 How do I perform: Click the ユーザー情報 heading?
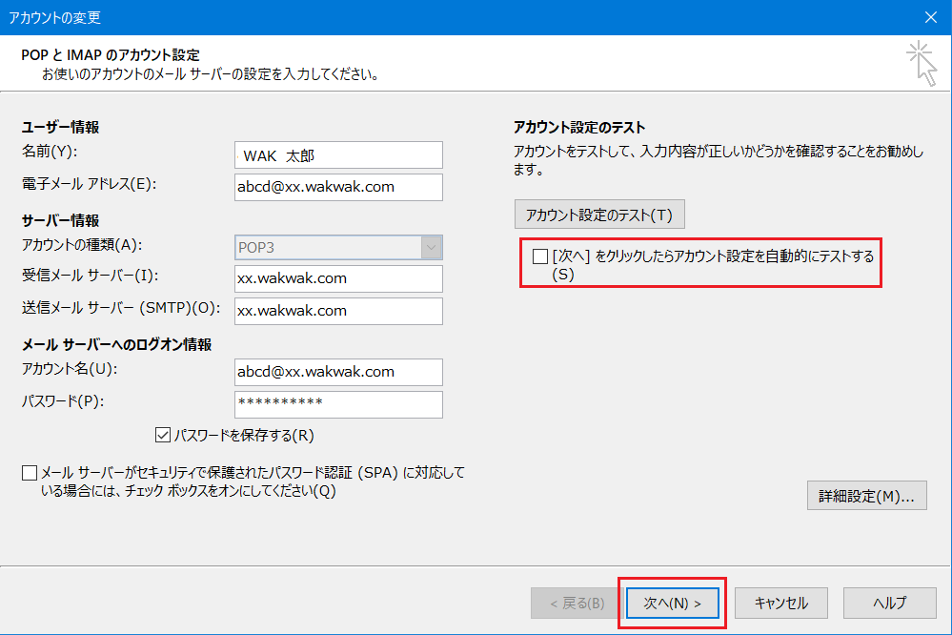click(60, 127)
